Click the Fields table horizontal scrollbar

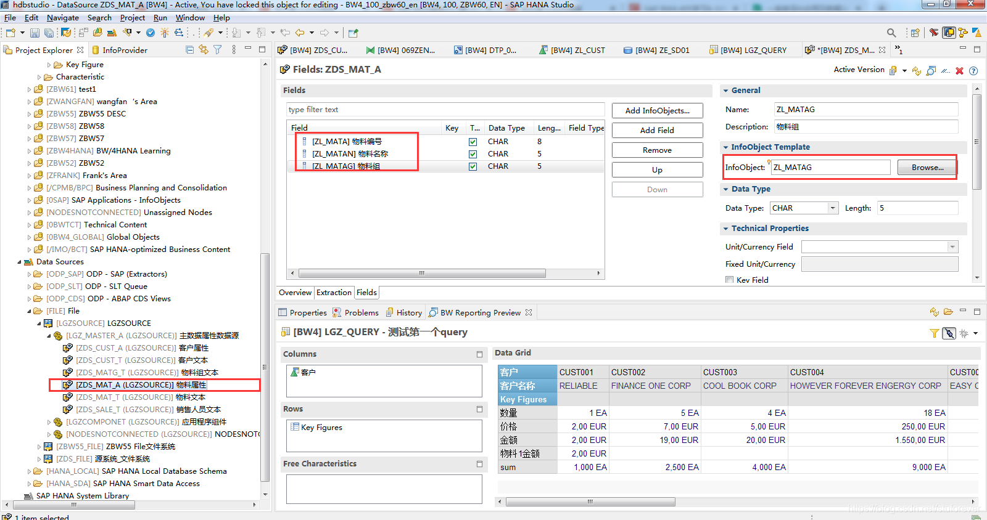click(x=422, y=273)
